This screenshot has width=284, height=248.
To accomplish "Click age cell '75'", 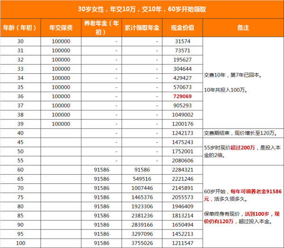I will point(20,197).
